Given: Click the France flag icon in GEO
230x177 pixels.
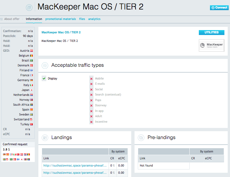Looking at the screenshot, I should pyautogui.click(x=31, y=75).
